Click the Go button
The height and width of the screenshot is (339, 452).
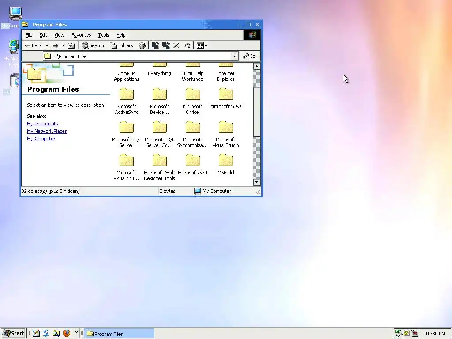250,56
